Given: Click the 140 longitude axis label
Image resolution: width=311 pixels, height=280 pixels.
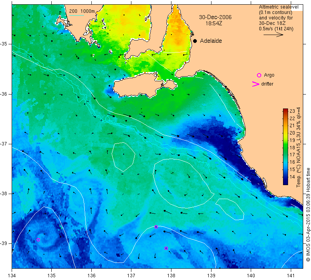Looking at the screenshot, I should pos(251,275).
